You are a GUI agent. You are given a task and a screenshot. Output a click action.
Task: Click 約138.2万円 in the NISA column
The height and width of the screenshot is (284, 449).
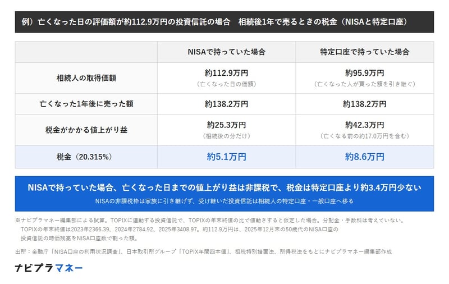[226, 104]
